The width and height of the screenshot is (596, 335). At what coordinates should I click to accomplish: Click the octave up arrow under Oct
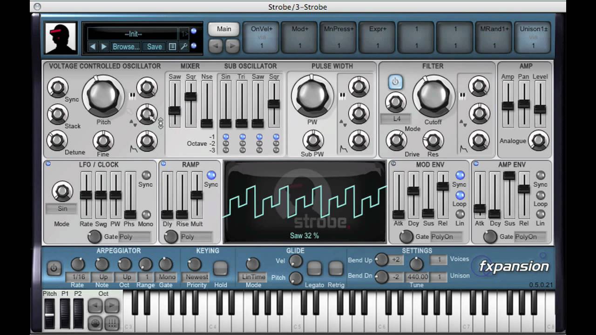coord(112,306)
